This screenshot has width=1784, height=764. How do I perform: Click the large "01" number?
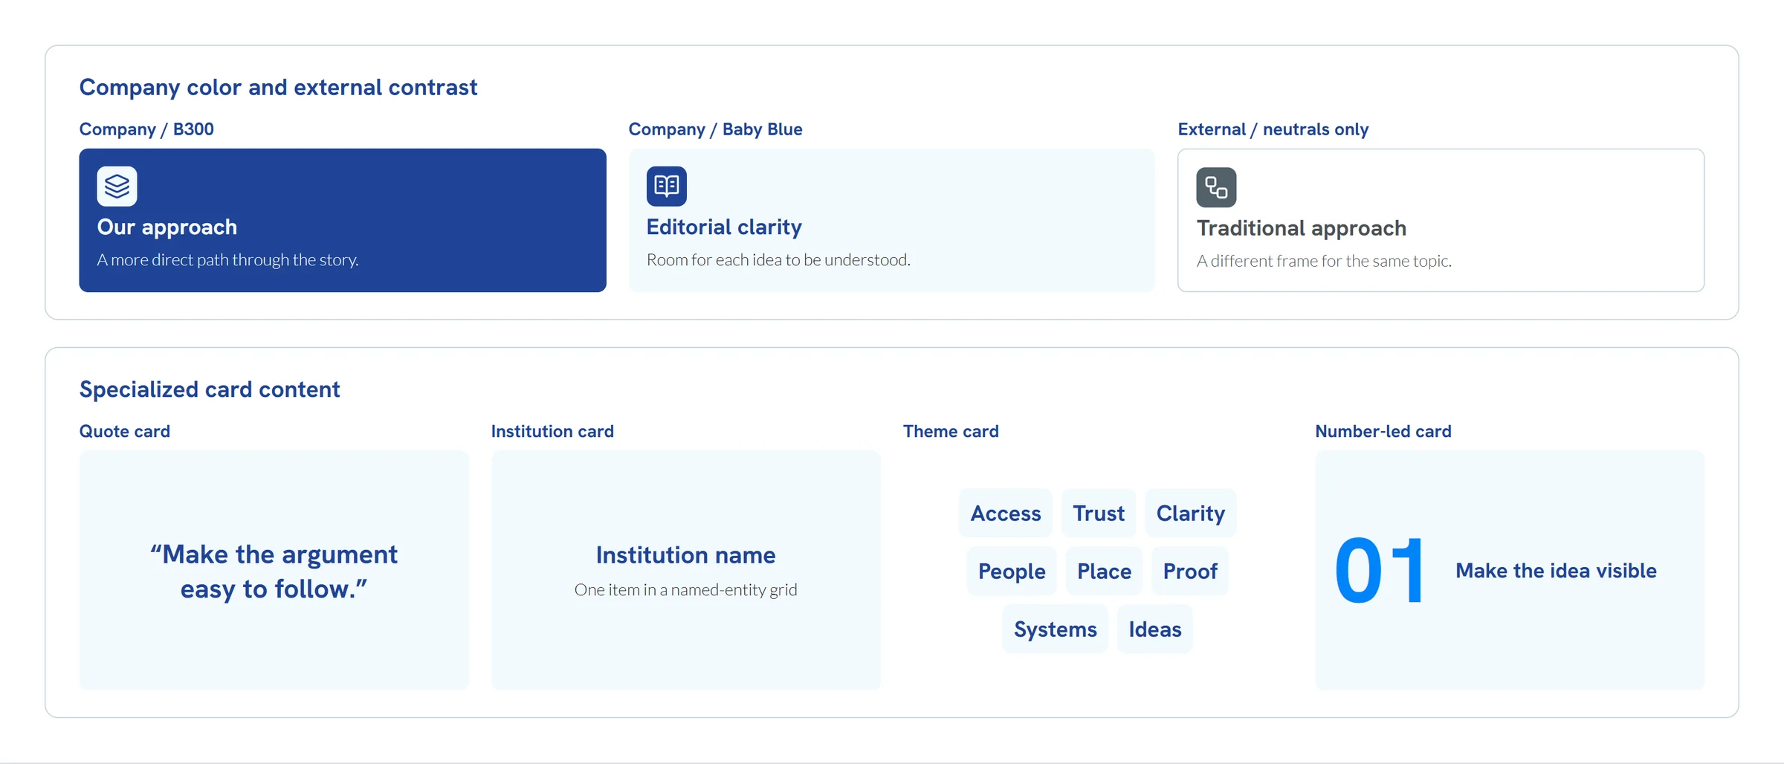[x=1380, y=571]
